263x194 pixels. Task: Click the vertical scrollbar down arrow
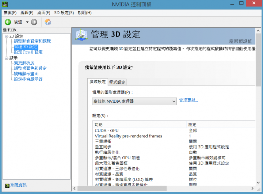[x=258, y=183]
